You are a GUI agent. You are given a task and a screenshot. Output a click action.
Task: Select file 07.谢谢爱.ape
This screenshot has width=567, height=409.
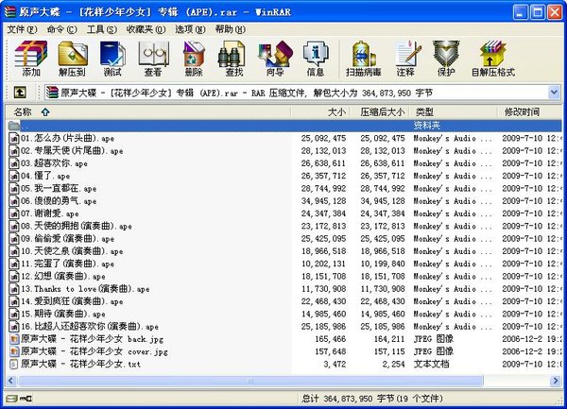point(49,213)
